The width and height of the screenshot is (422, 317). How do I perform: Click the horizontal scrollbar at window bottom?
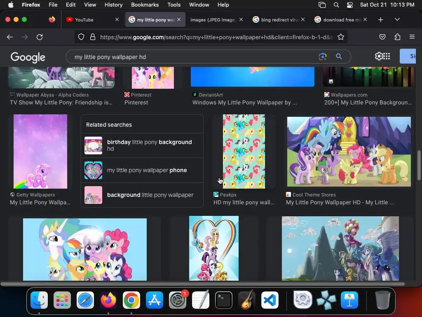pyautogui.click(x=202, y=284)
